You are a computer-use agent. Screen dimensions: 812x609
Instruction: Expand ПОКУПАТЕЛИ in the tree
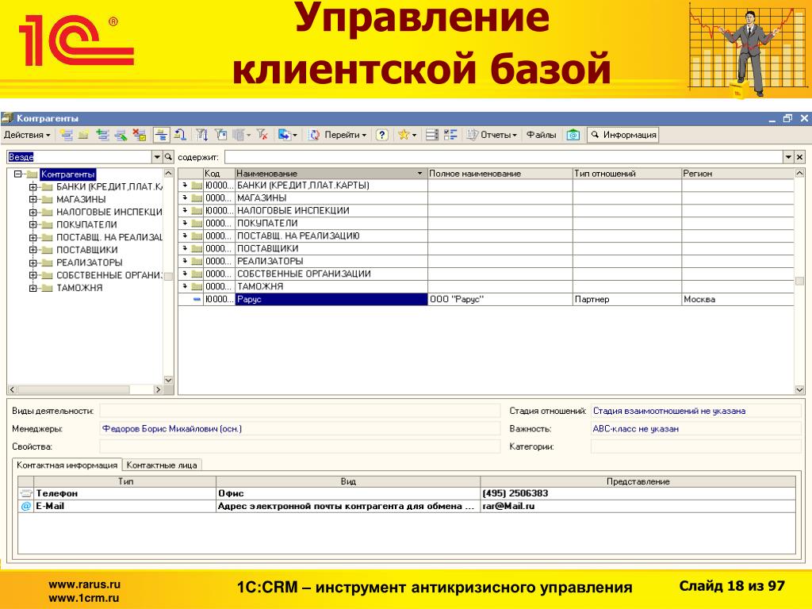point(33,224)
